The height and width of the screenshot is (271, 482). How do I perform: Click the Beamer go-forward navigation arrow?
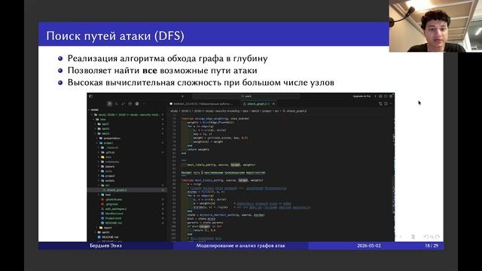[x=437, y=236]
